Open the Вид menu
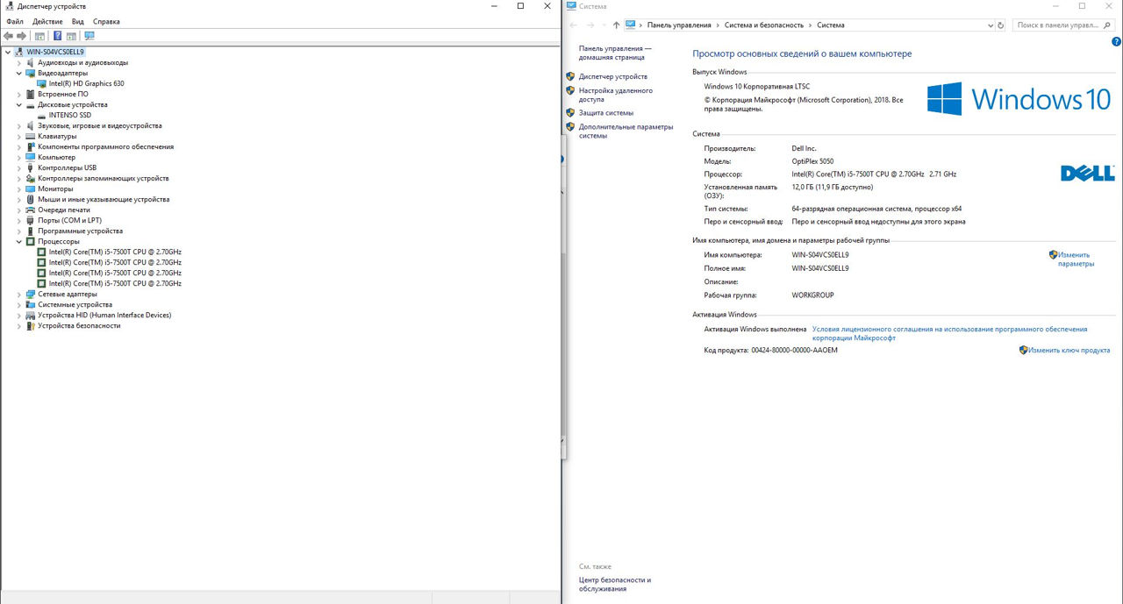Image resolution: width=1123 pixels, height=604 pixels. 78,21
